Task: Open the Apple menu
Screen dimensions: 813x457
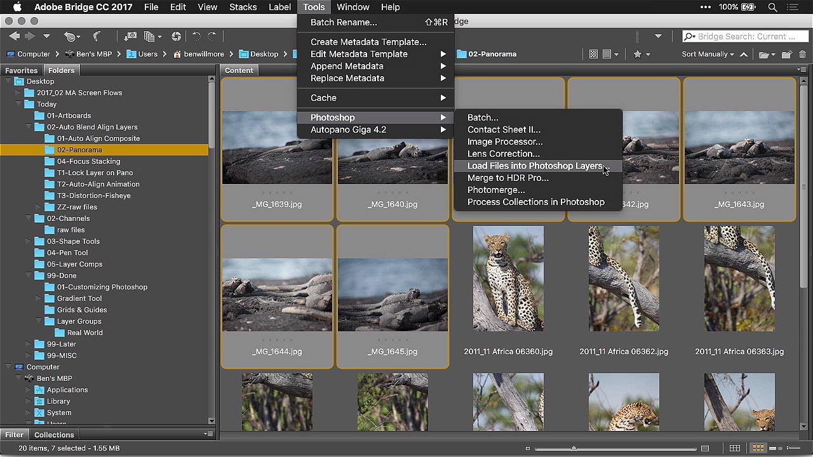Action: click(x=17, y=7)
